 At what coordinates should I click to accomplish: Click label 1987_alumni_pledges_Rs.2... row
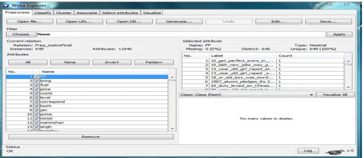(x=263, y=82)
